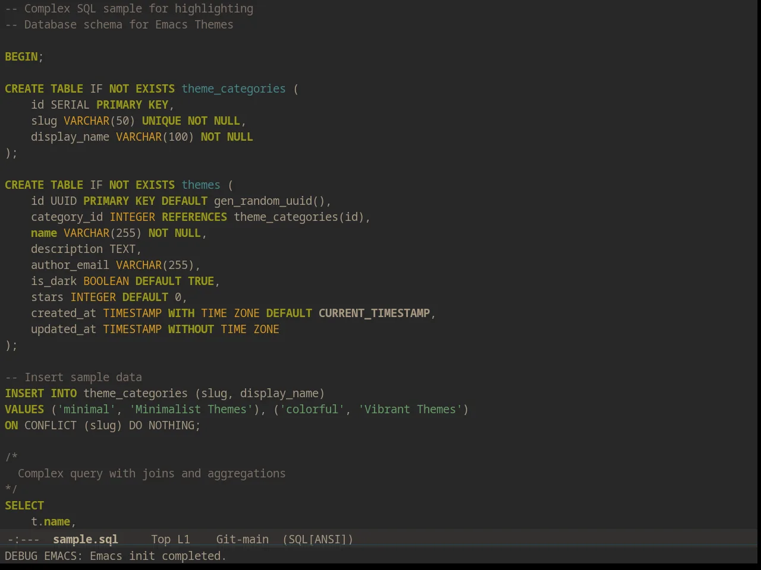Click the SELECT keyword
This screenshot has width=761, height=570.
(24, 505)
